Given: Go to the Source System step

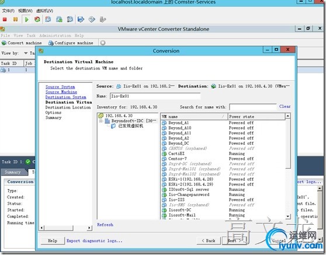Looking at the screenshot, I should (60, 87).
